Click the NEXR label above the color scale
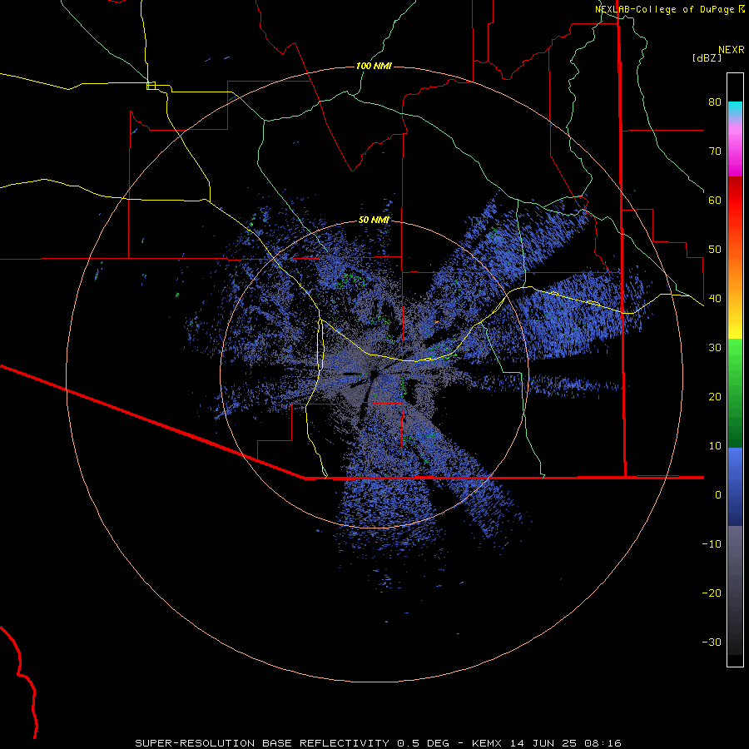Screen dimensions: 749x749 click(732, 50)
